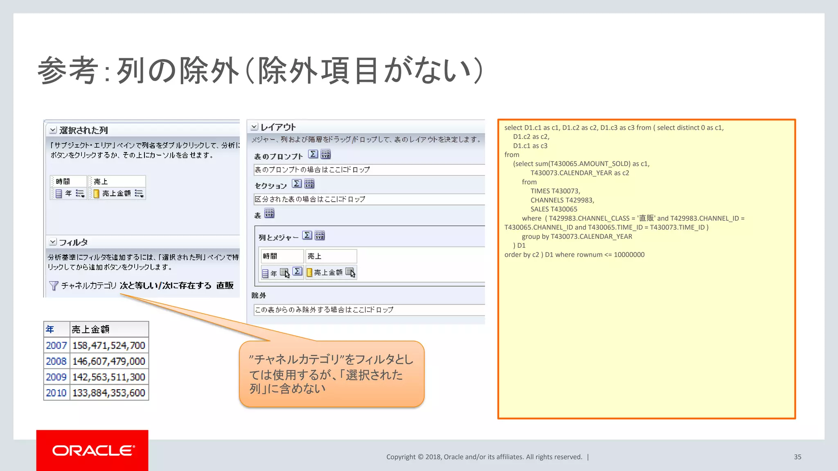
Task: Click the 除外 section label
Action: pyautogui.click(x=259, y=295)
